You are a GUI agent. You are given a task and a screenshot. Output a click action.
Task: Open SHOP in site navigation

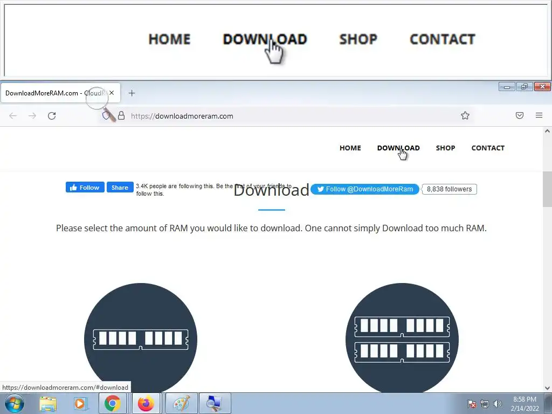click(x=445, y=148)
